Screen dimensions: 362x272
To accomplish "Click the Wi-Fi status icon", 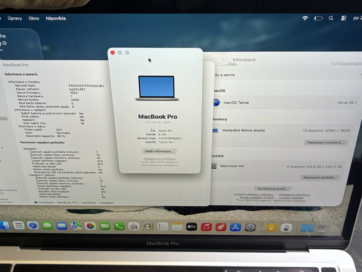I will 305,18.
